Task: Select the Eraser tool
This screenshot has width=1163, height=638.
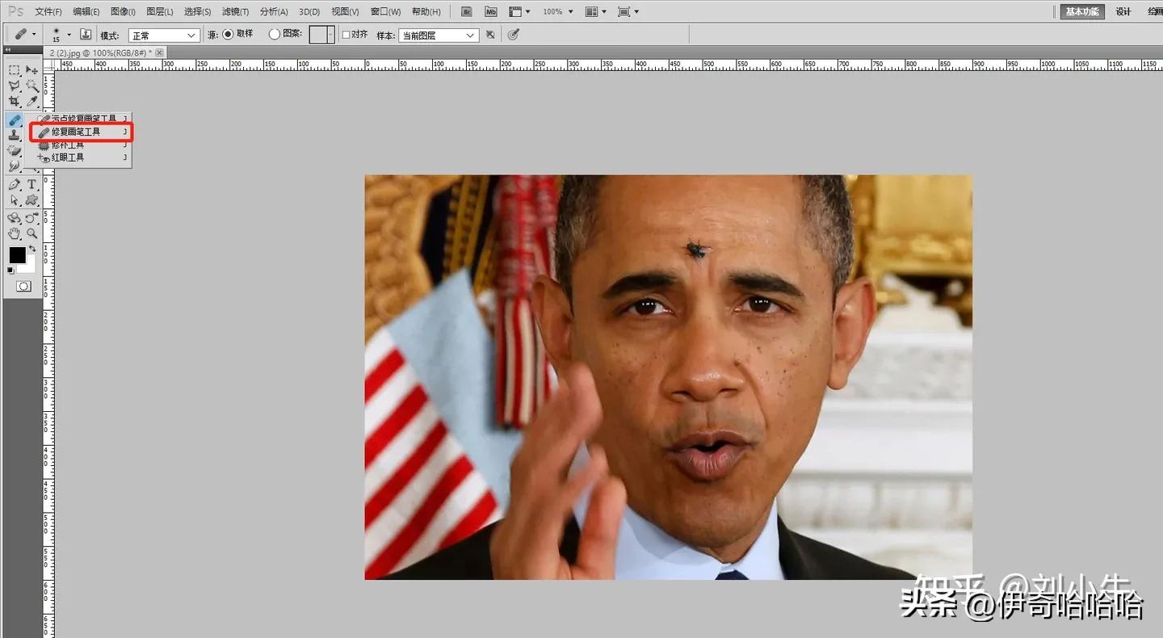Action: (x=15, y=149)
